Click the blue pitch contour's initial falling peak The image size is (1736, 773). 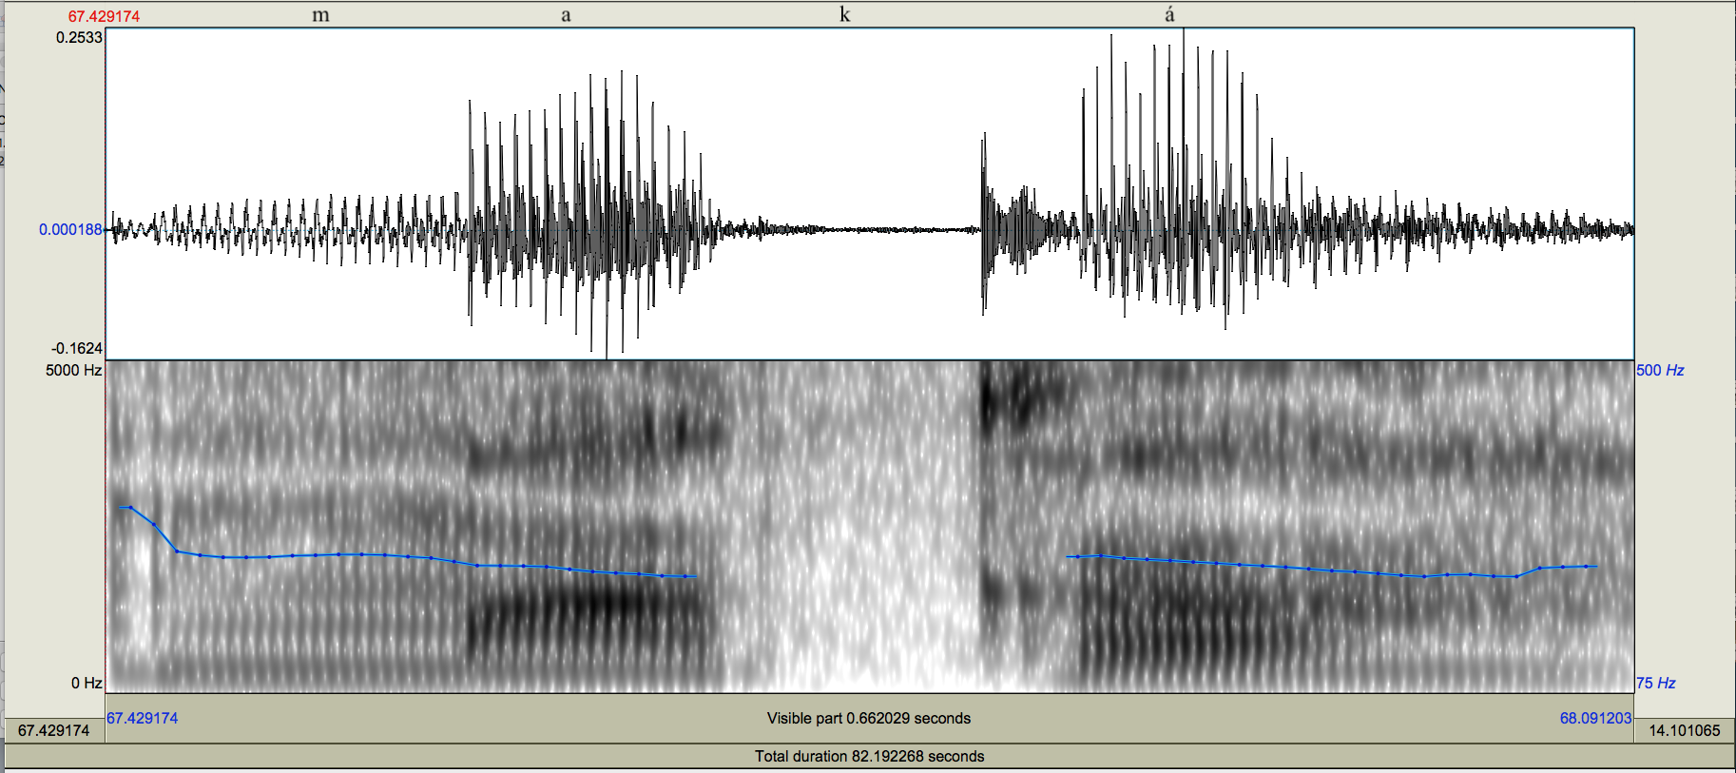tap(129, 508)
